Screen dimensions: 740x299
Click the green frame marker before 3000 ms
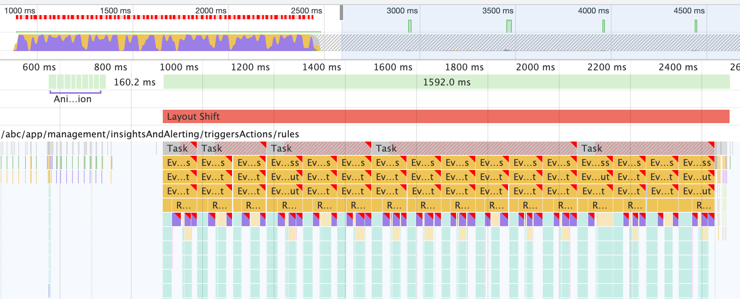[x=410, y=26]
